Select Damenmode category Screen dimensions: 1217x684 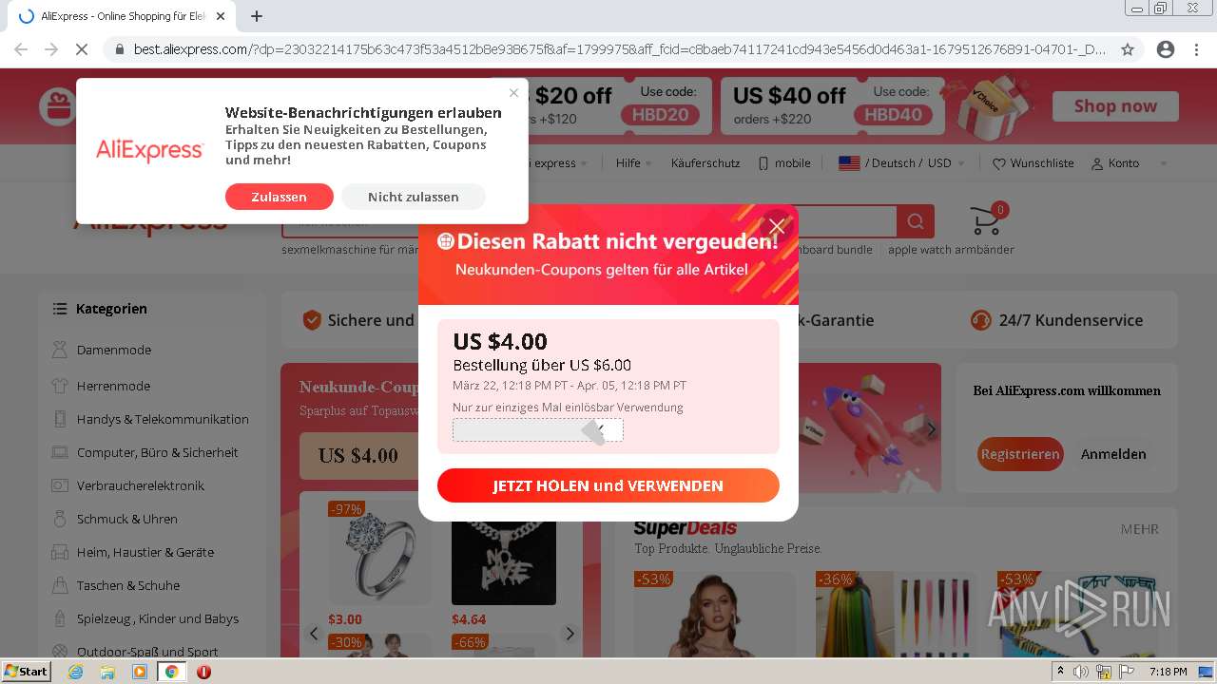coord(114,350)
